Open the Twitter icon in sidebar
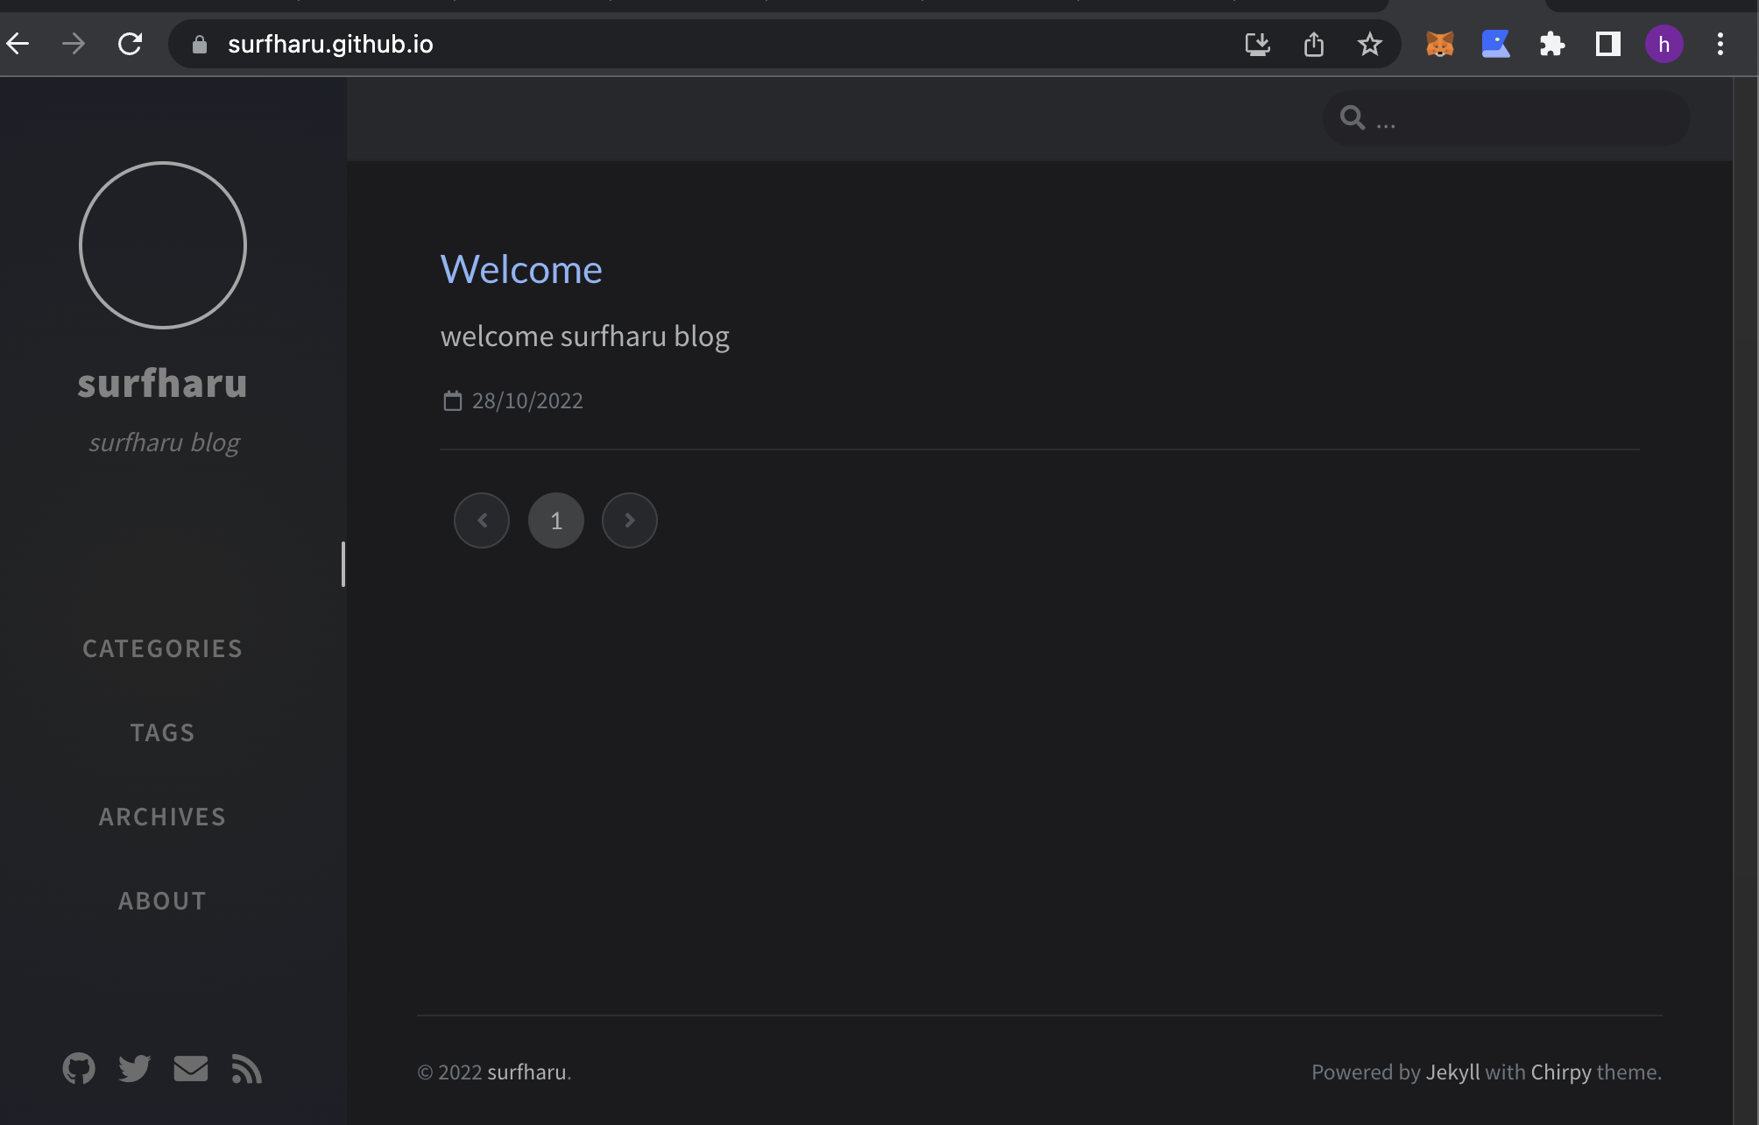 coord(134,1068)
